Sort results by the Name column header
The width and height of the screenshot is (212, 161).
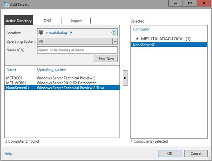click(x=11, y=69)
